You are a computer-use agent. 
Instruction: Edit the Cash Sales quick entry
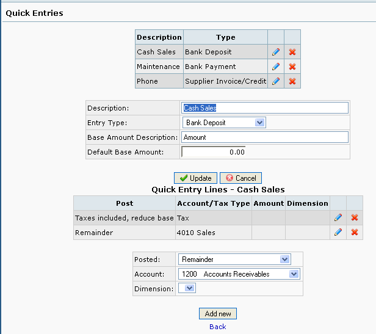(276, 52)
